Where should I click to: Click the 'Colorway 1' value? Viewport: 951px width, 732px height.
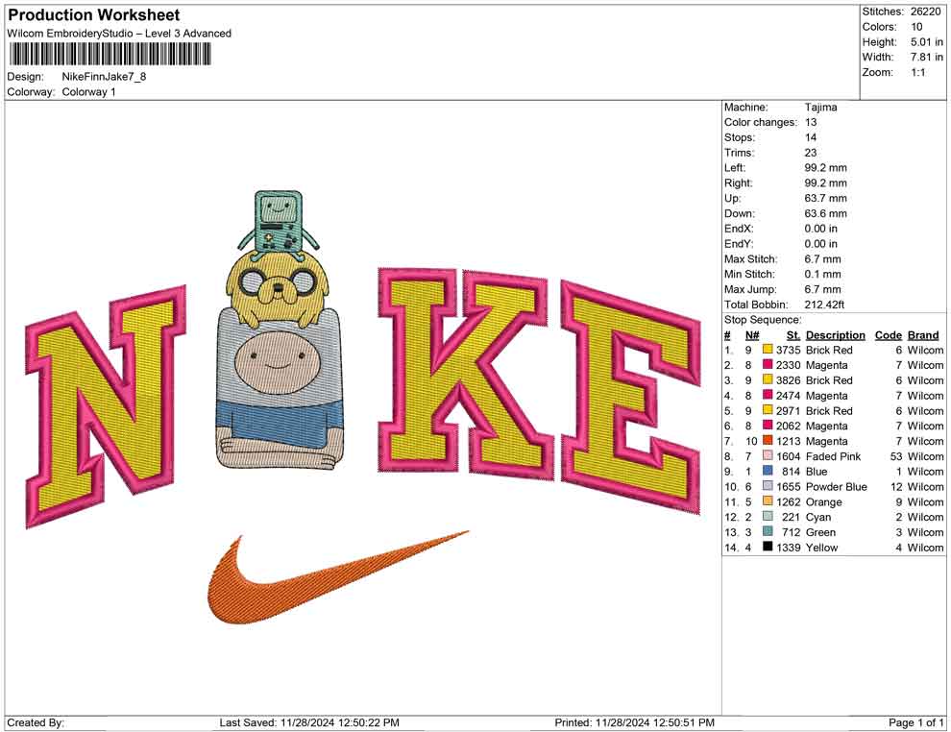pyautogui.click(x=88, y=92)
